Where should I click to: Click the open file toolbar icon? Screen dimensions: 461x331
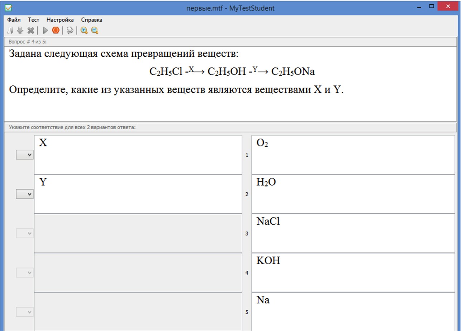pyautogui.click(x=10, y=31)
